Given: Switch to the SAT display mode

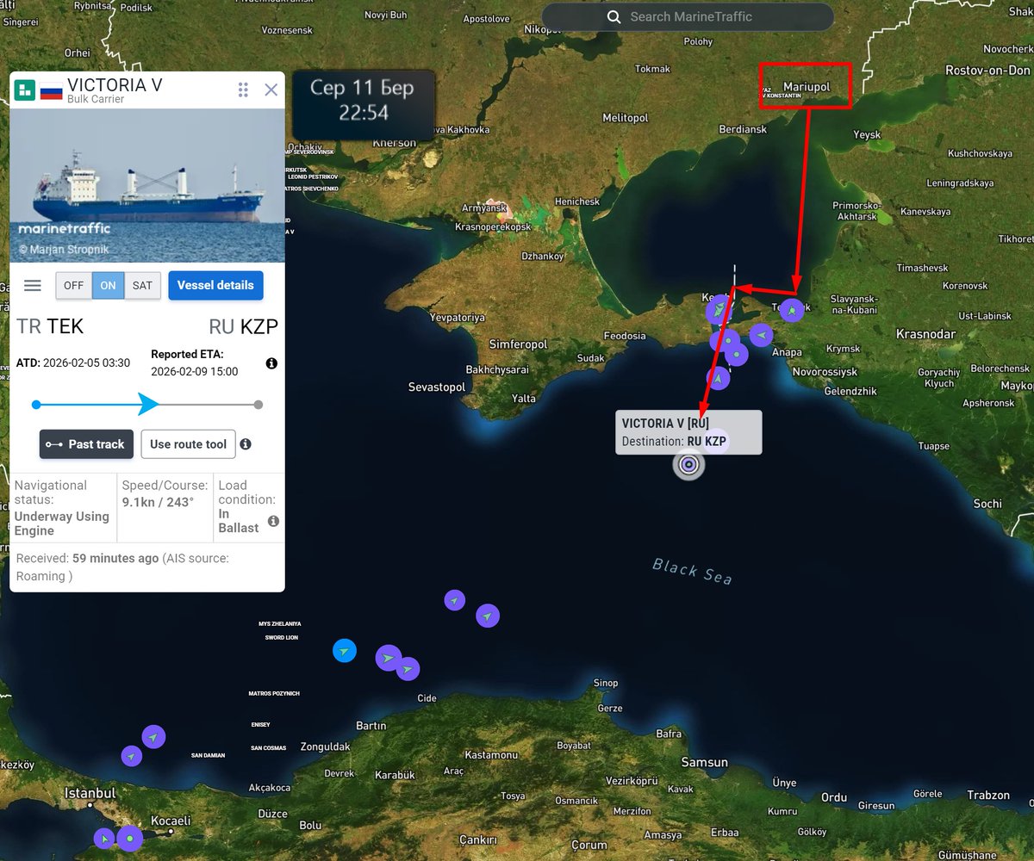Looking at the screenshot, I should 142,286.
